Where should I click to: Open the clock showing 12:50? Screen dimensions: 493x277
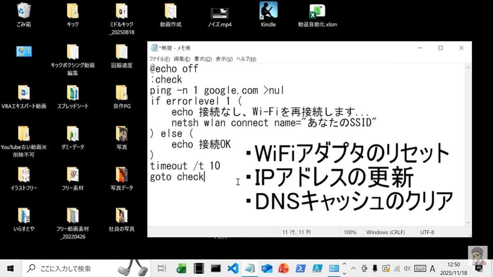(454, 269)
